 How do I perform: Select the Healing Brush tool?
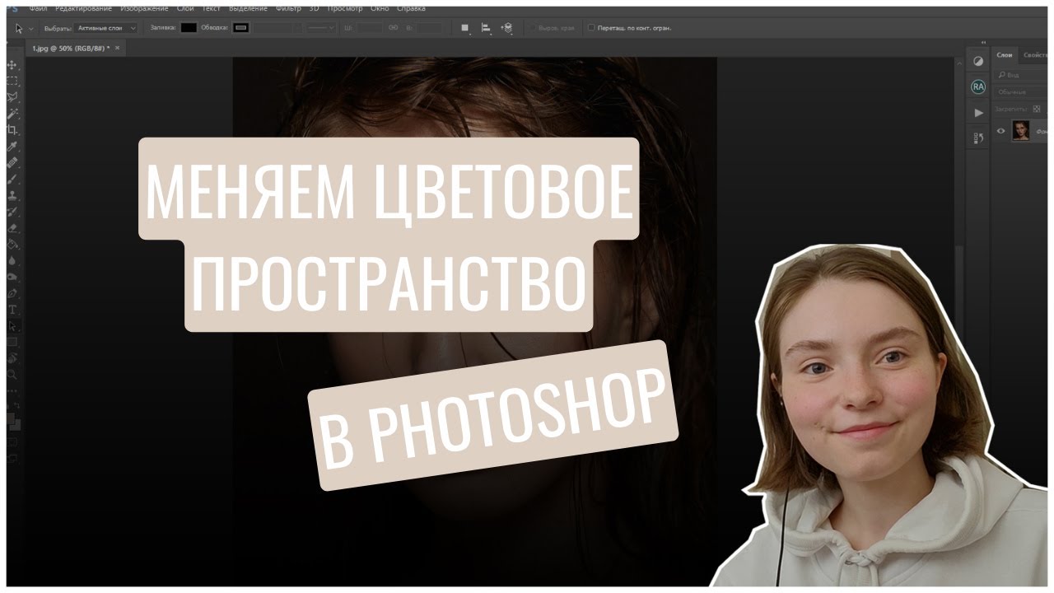point(12,162)
